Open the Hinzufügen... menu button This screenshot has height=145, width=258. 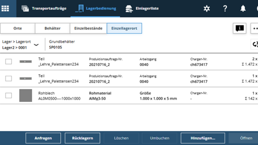coord(203,138)
